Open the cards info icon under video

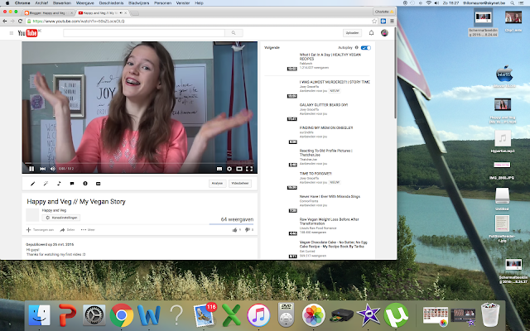85,184
